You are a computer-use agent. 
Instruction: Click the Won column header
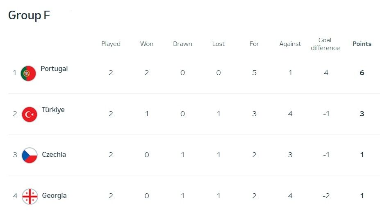pyautogui.click(x=147, y=44)
